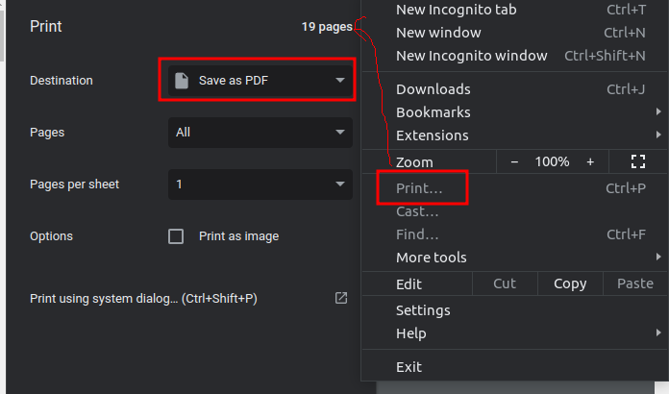Click Print using system dialog link
Screen dimensions: 669x394
(x=143, y=299)
